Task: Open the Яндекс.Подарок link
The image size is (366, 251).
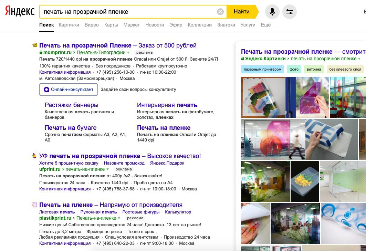Action: 167,163
